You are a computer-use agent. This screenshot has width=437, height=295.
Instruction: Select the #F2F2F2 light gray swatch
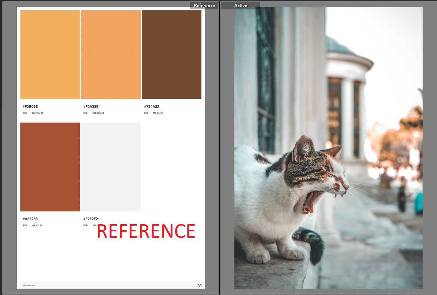click(111, 167)
